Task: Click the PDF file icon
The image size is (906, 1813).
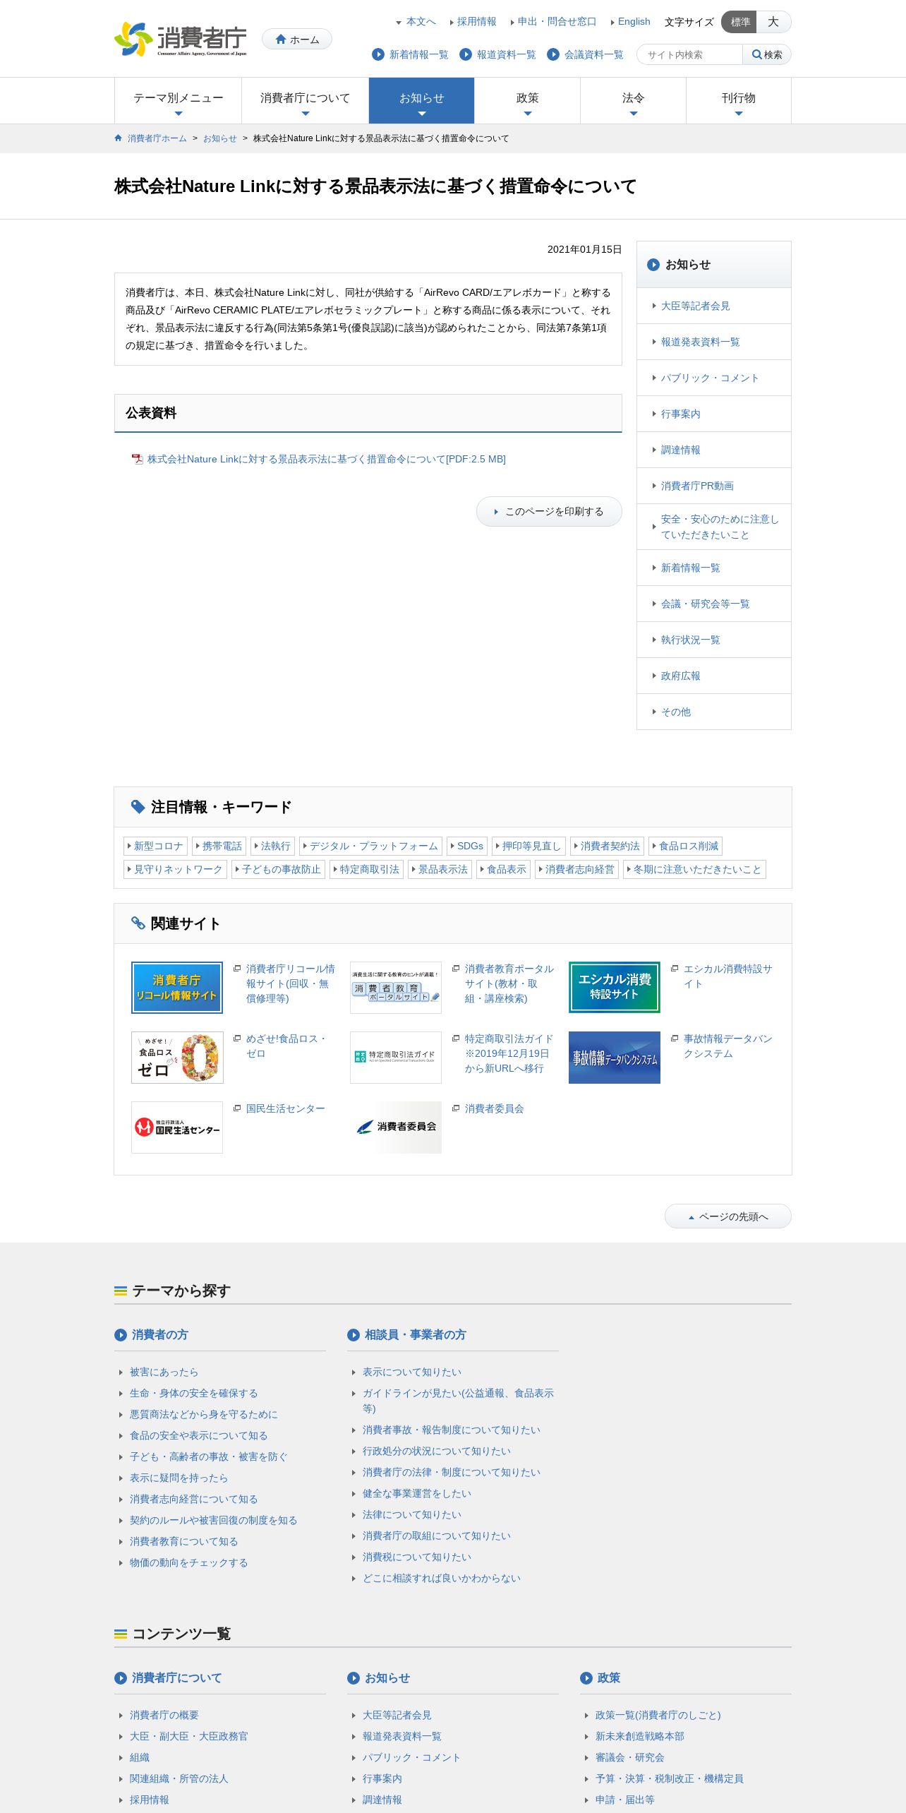Action: tap(138, 459)
